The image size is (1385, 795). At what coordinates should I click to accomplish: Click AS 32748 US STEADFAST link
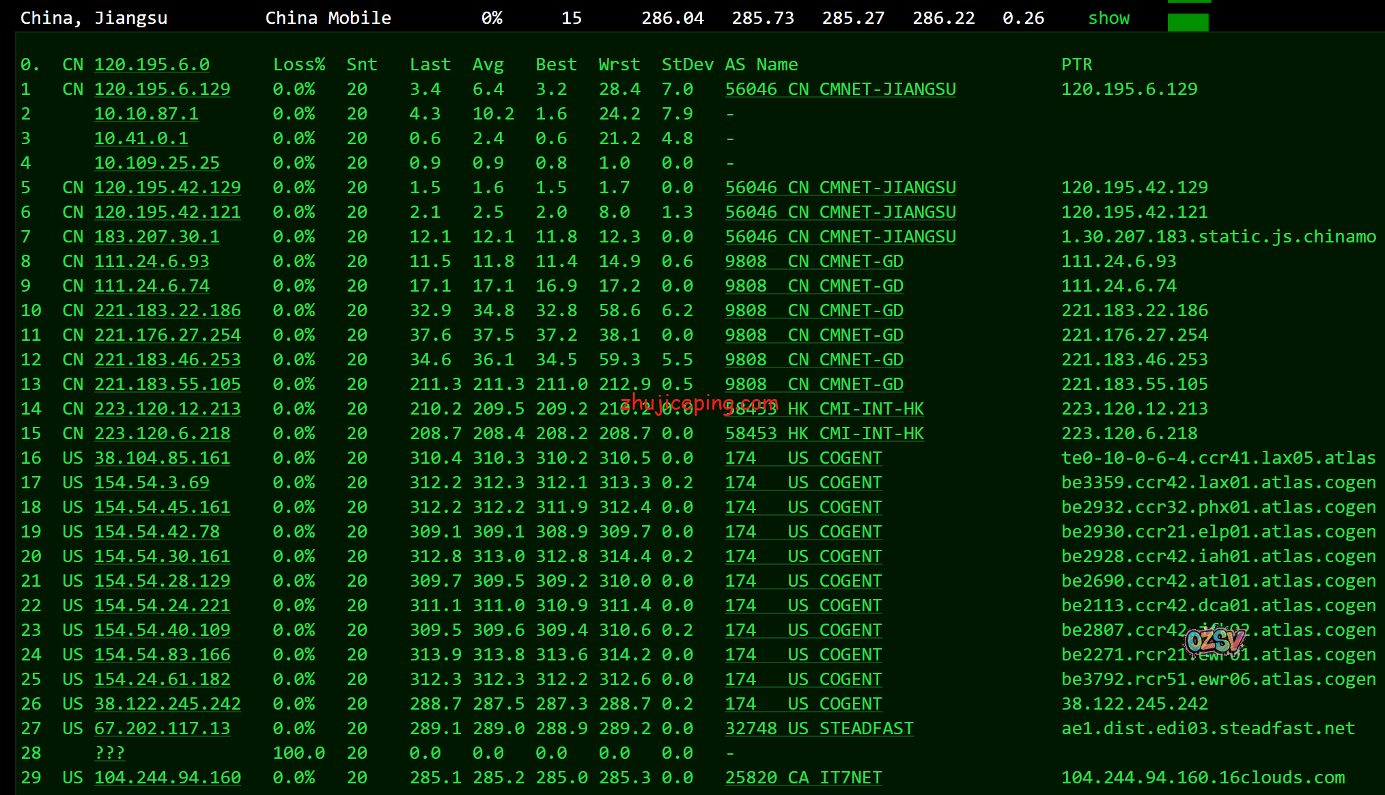click(x=819, y=729)
